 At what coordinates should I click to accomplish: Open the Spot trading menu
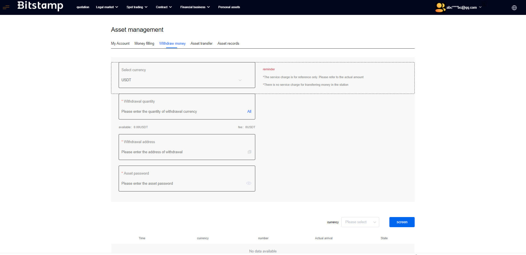pyautogui.click(x=137, y=7)
